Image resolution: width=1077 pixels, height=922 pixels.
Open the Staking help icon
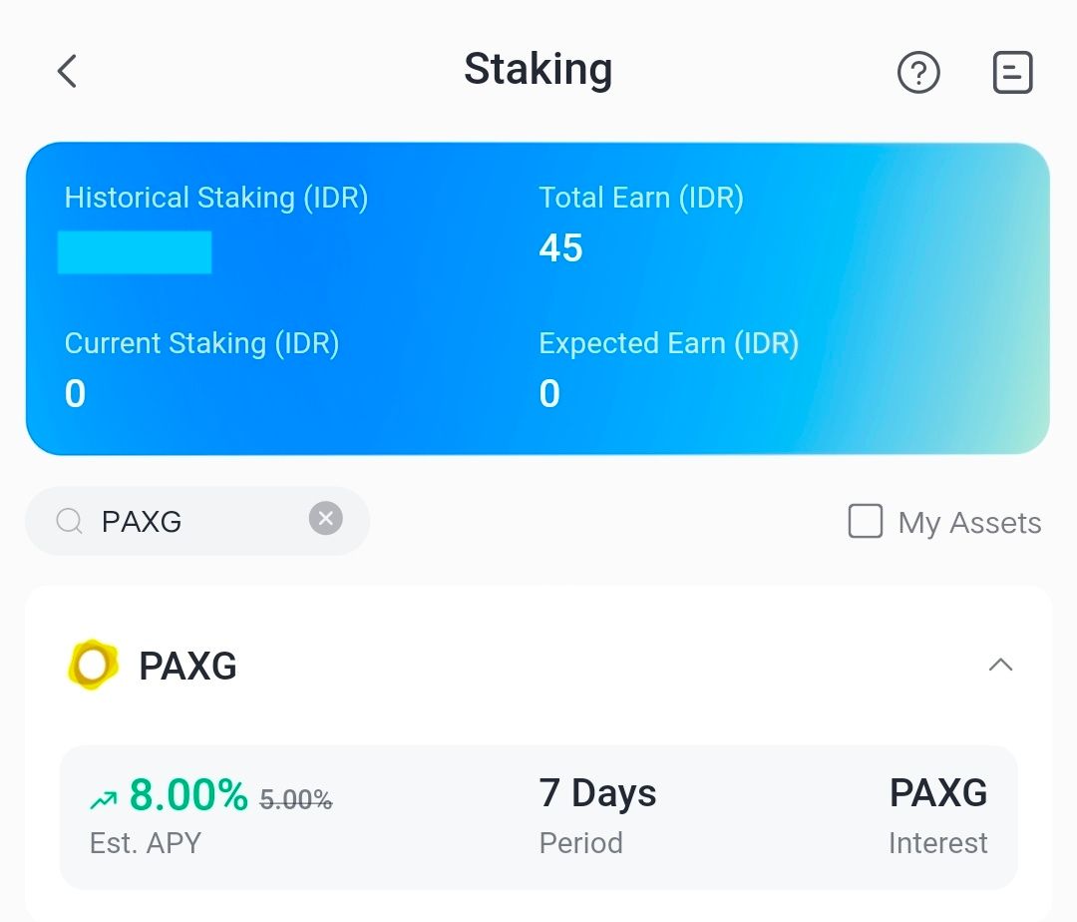918,72
